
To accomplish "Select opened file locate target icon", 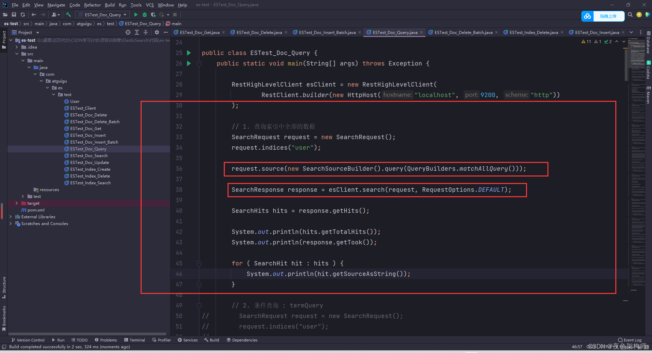I will coord(128,32).
